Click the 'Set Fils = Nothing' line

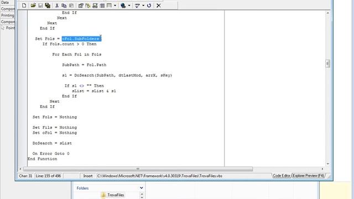[55, 128]
